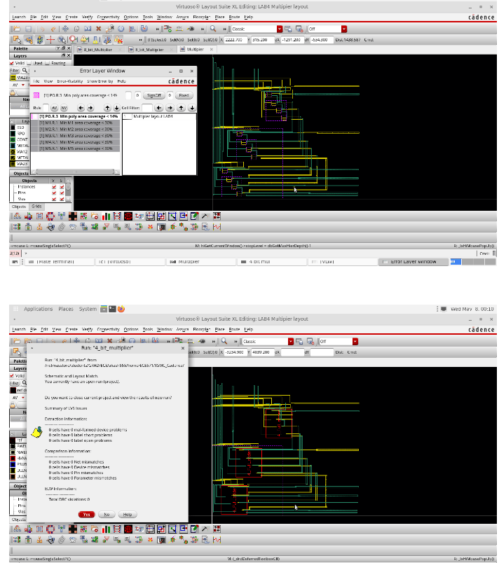
Task: Open the terminal icon in top panel
Action: tap(112, 309)
